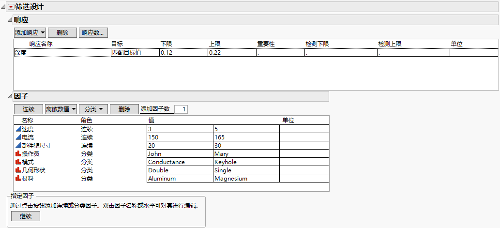Click the 单位 cell for 材料 factor
Viewport: 500px width, 228px height.
[304, 179]
